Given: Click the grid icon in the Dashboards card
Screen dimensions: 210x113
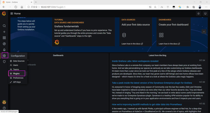Looking at the screenshot, I should 161,35.
